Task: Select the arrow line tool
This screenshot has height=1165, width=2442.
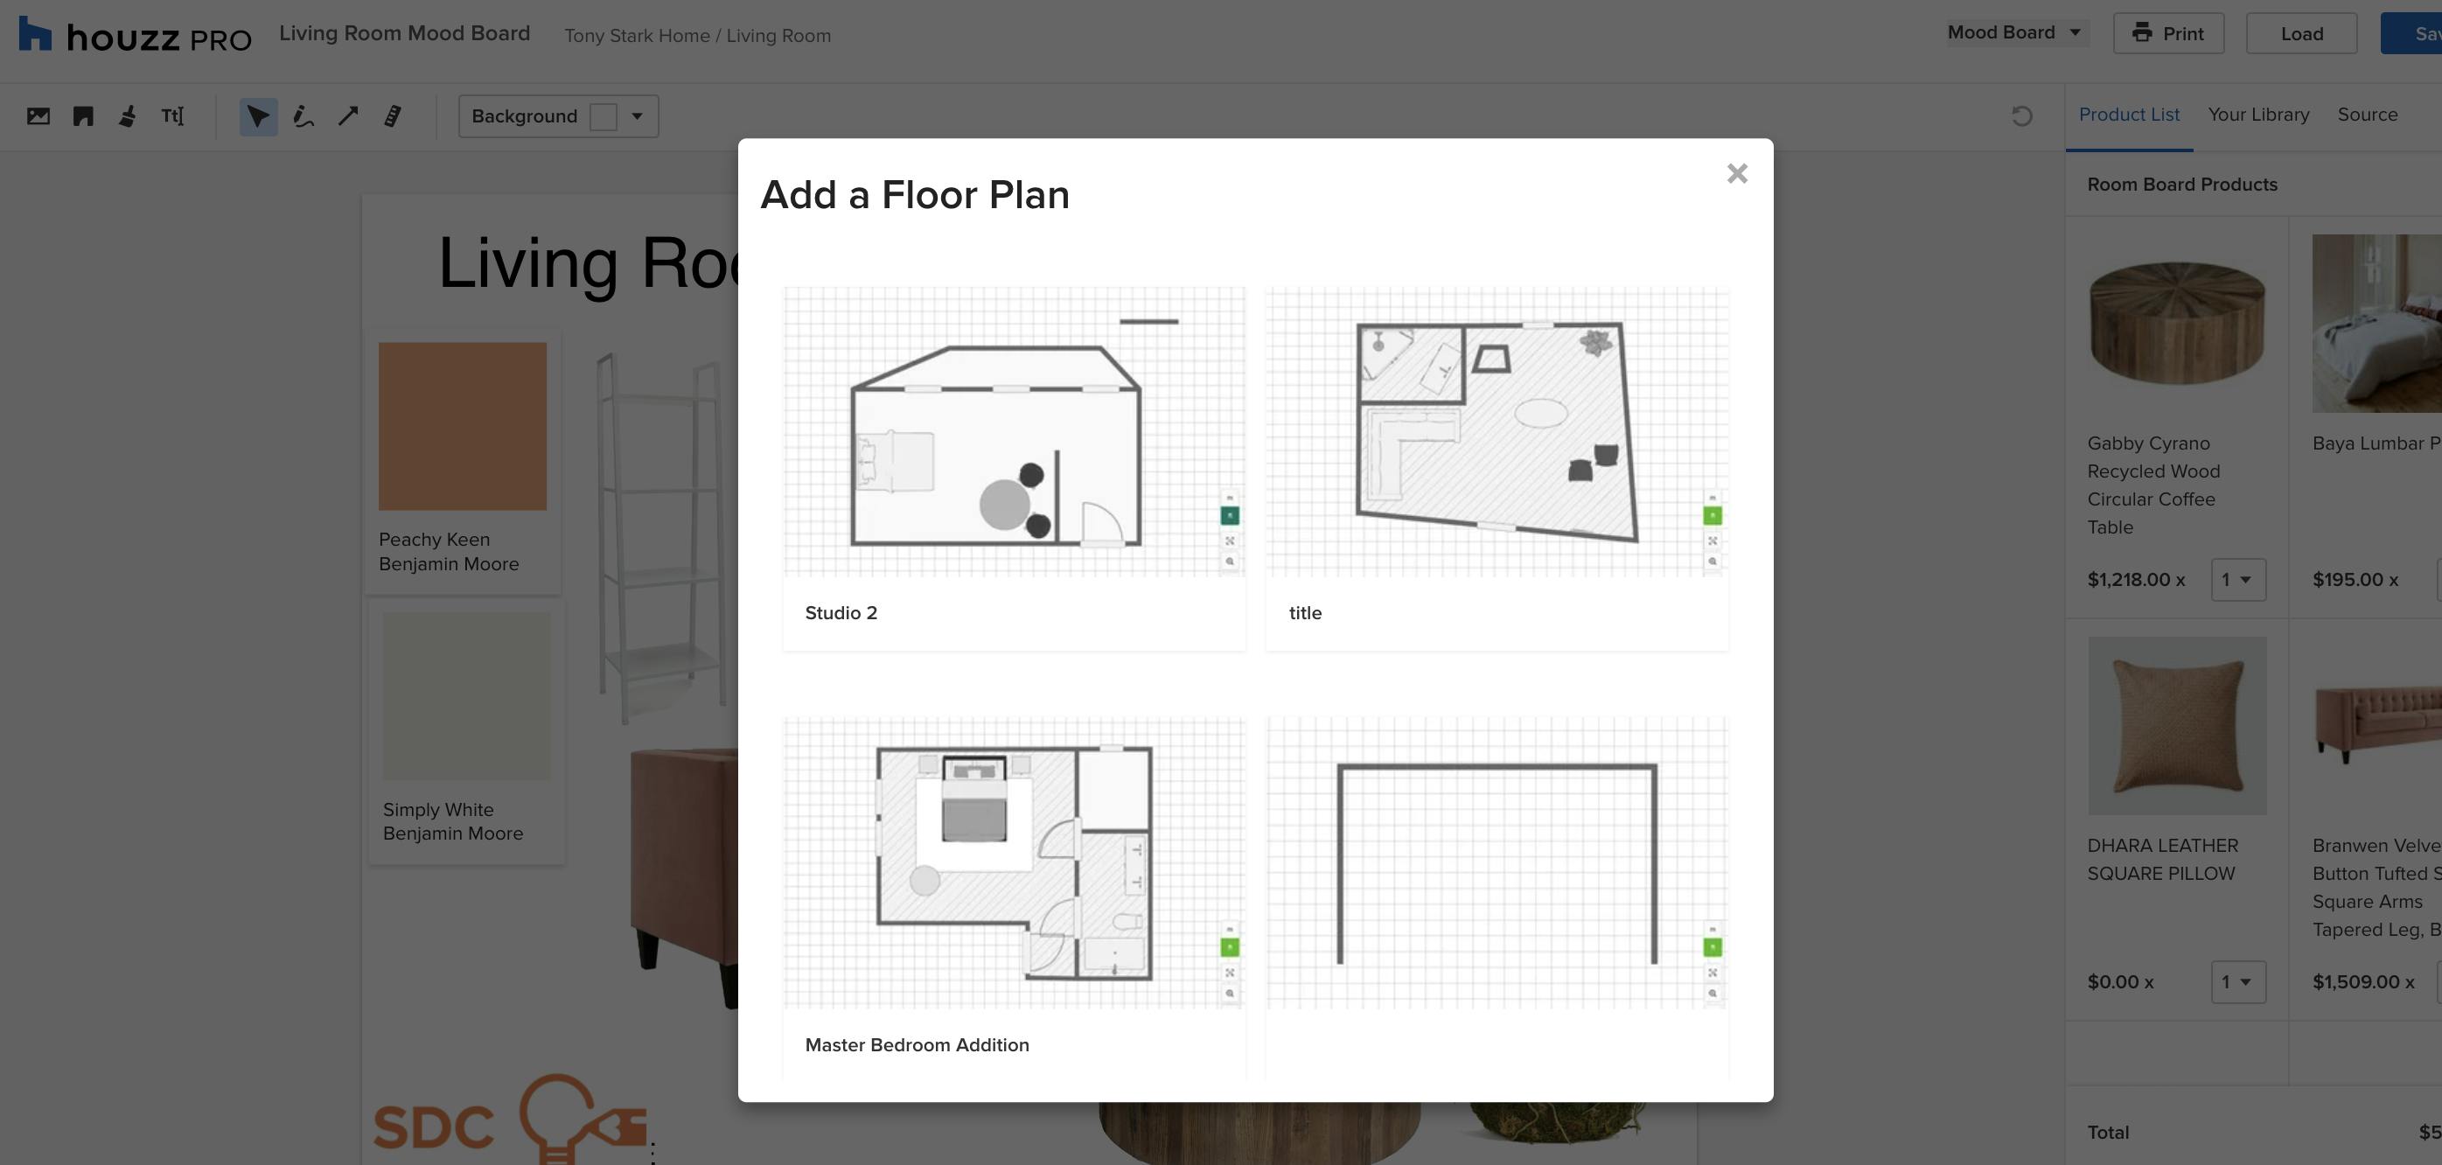Action: (x=348, y=115)
